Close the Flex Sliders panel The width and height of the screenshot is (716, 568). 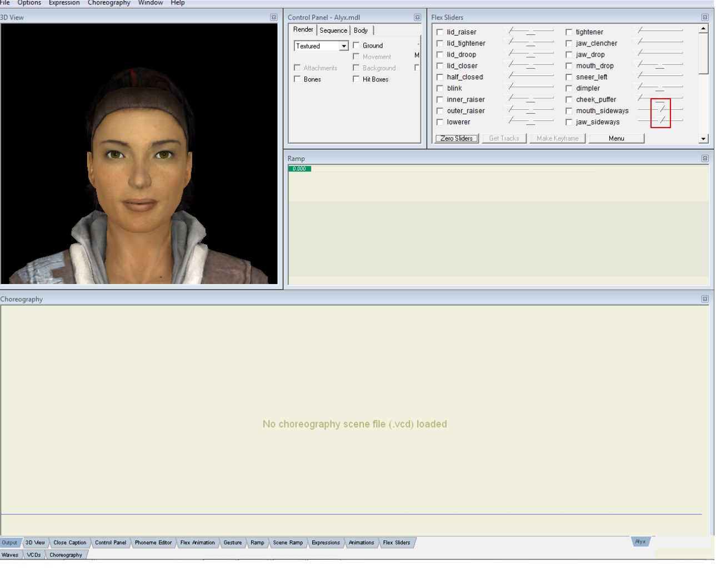[704, 17]
